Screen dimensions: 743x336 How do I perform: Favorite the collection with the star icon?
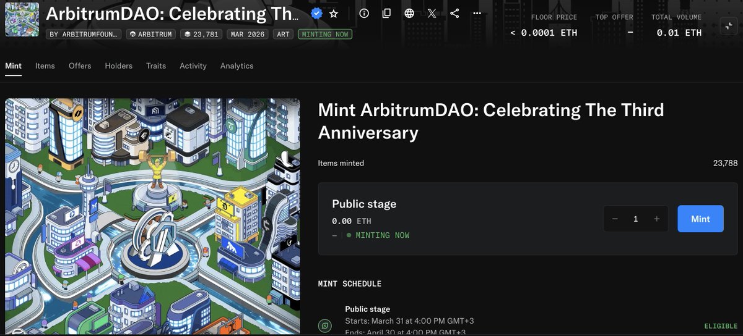pyautogui.click(x=334, y=14)
